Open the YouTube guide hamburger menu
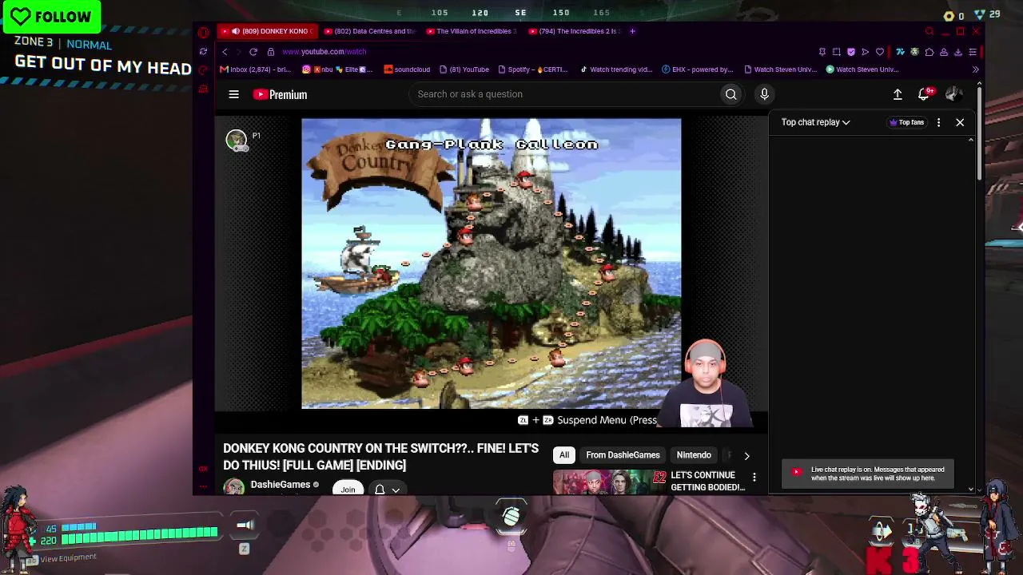The height and width of the screenshot is (575, 1023). click(233, 94)
